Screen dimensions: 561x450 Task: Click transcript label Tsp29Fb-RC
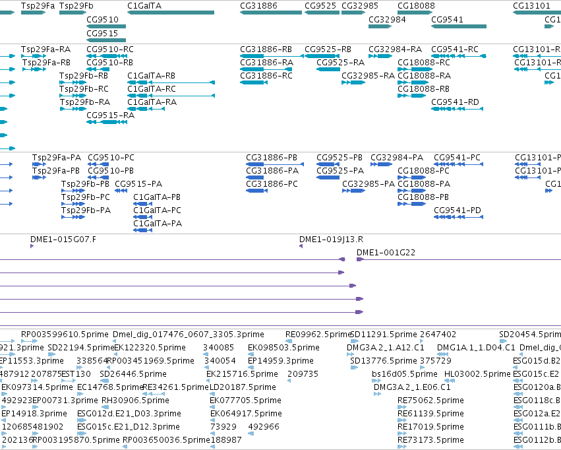coord(84,89)
